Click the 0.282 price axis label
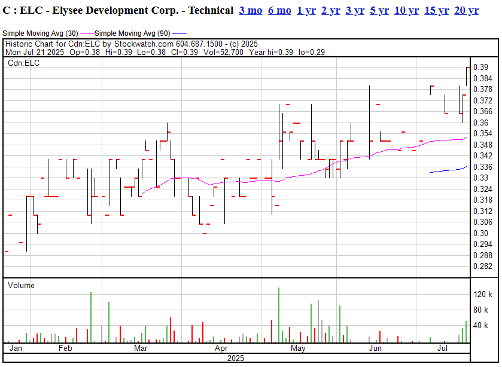502x367 pixels. click(483, 266)
